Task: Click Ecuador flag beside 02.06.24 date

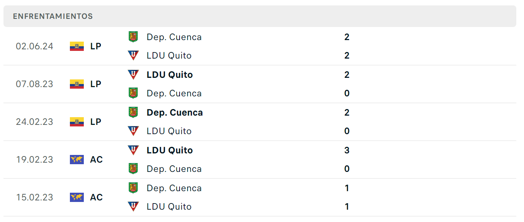Action: click(77, 46)
